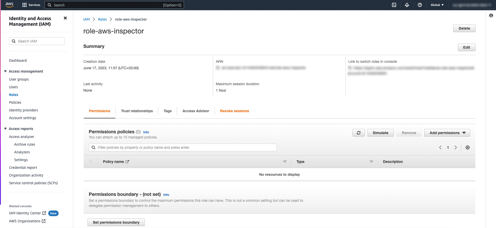Open Account settings in sidebar
Screen dimensions: 496x228
[23, 118]
